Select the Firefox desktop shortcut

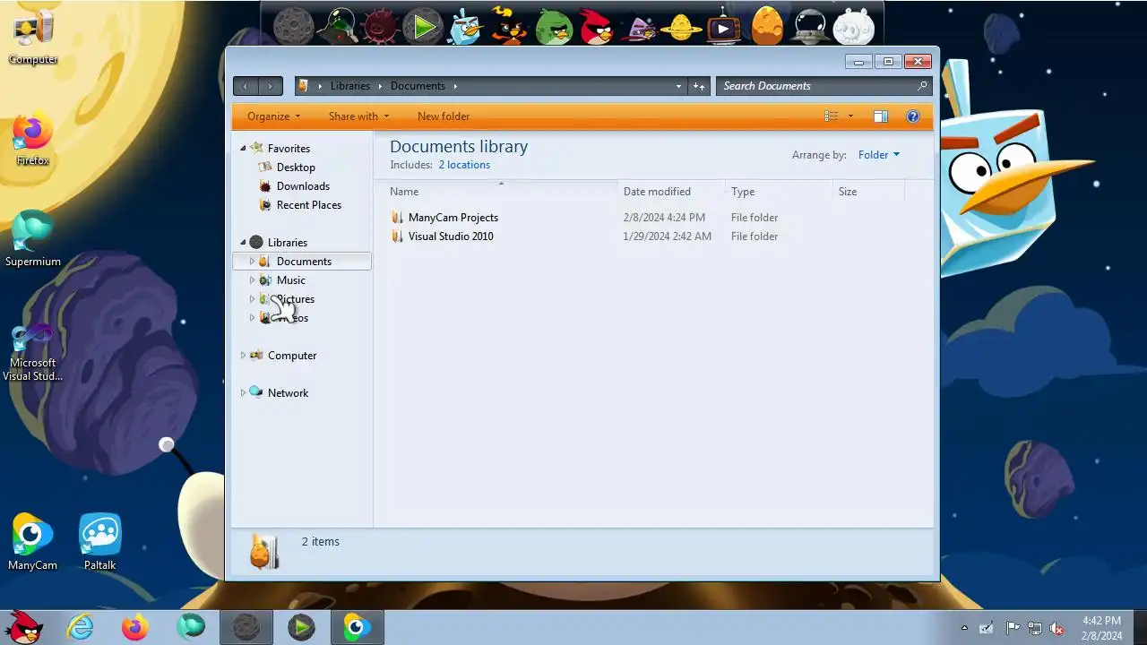pyautogui.click(x=33, y=139)
